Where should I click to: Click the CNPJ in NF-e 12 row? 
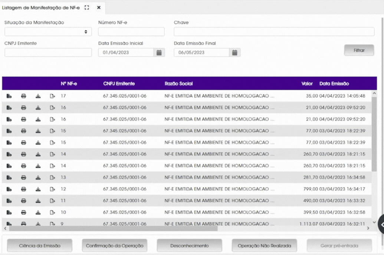click(x=125, y=189)
